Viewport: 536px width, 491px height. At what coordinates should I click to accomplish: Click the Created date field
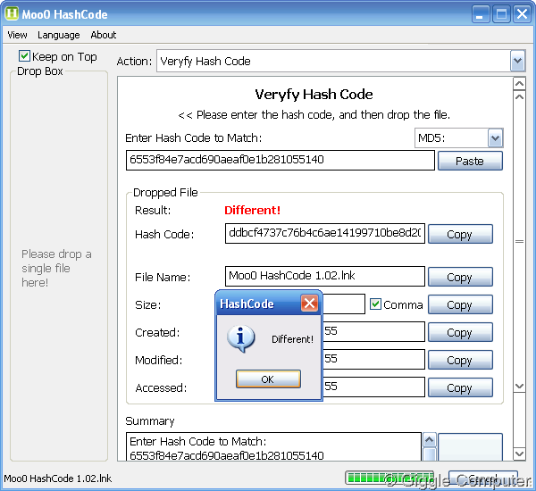pos(374,331)
